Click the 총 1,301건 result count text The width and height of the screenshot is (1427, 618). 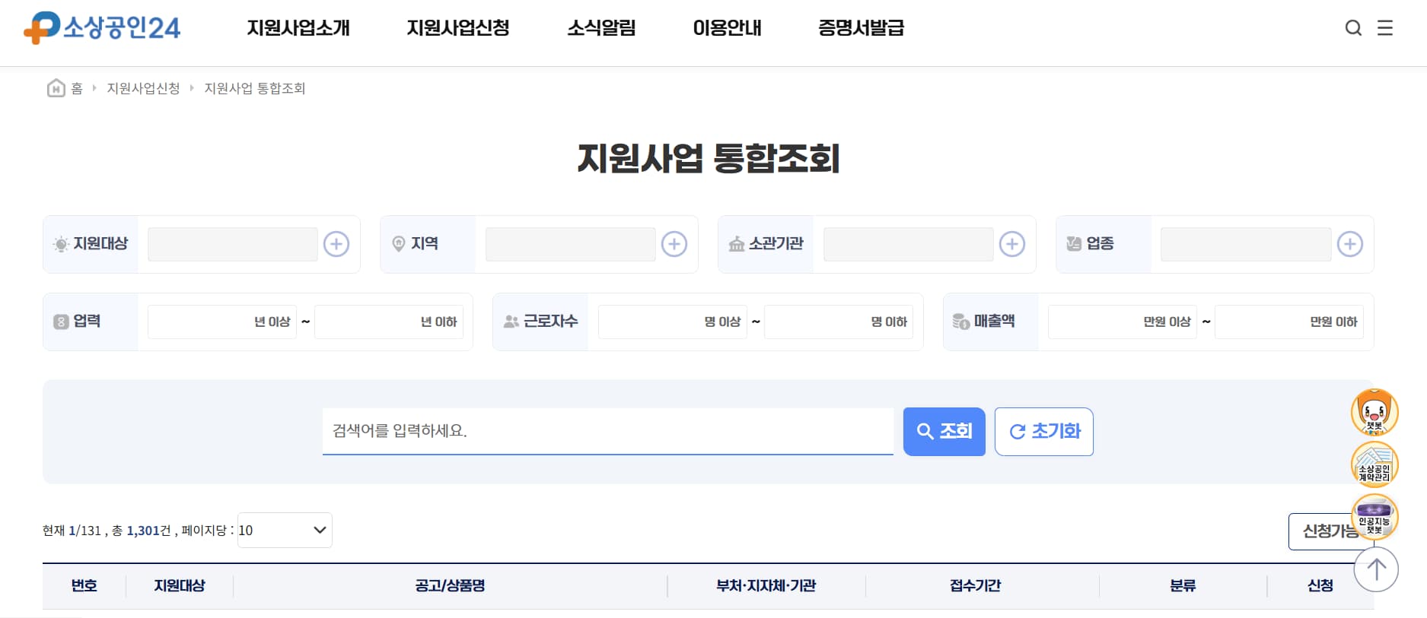(142, 531)
